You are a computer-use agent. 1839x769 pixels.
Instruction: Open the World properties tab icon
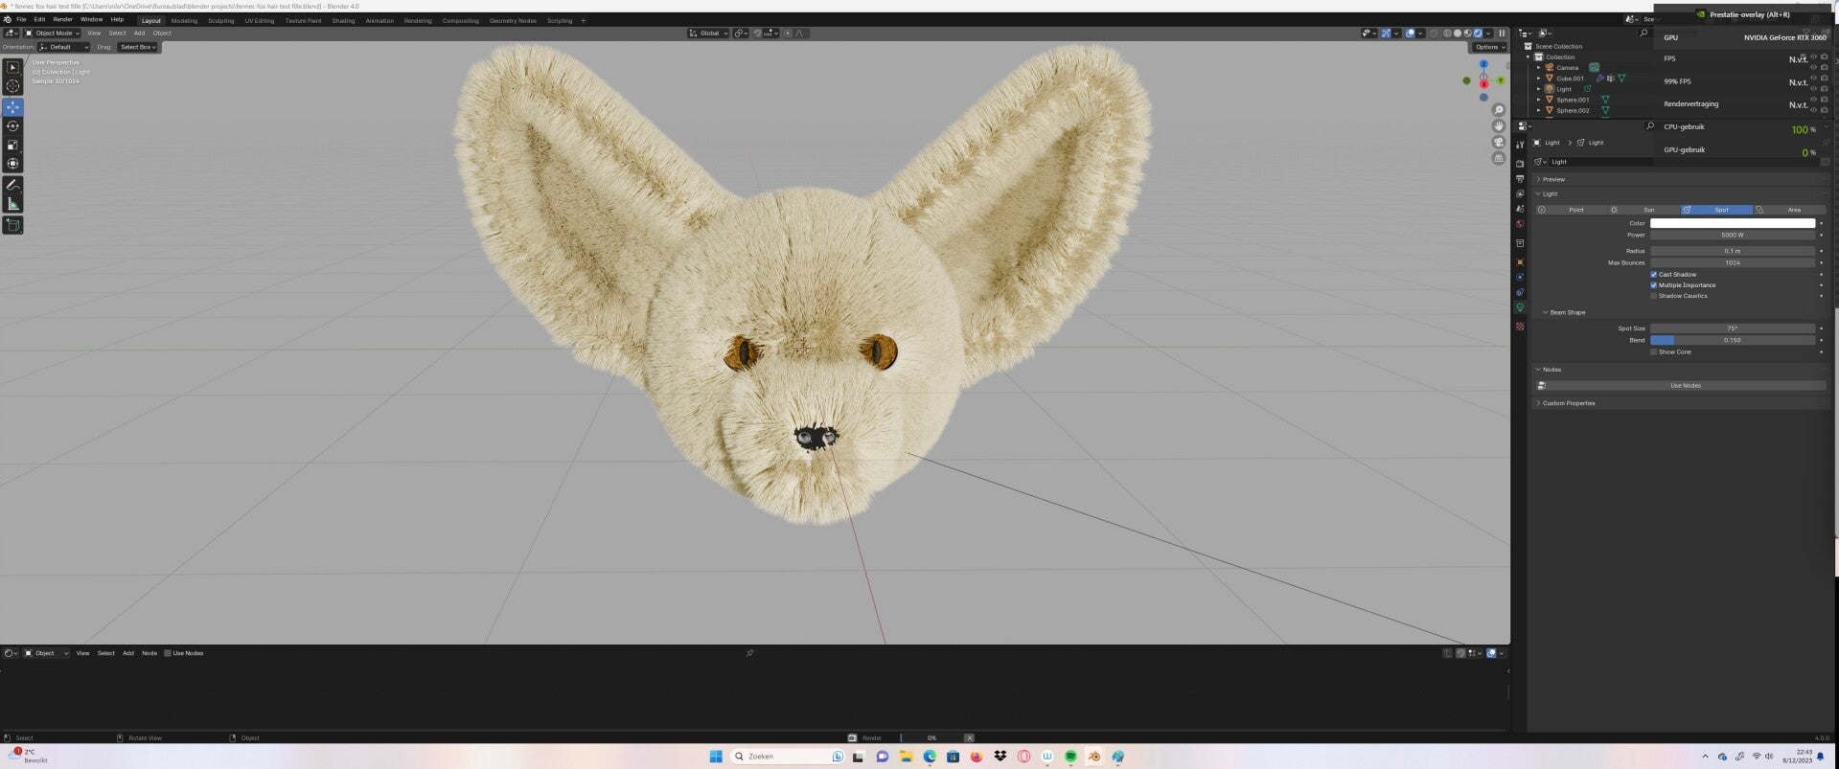pyautogui.click(x=1520, y=224)
